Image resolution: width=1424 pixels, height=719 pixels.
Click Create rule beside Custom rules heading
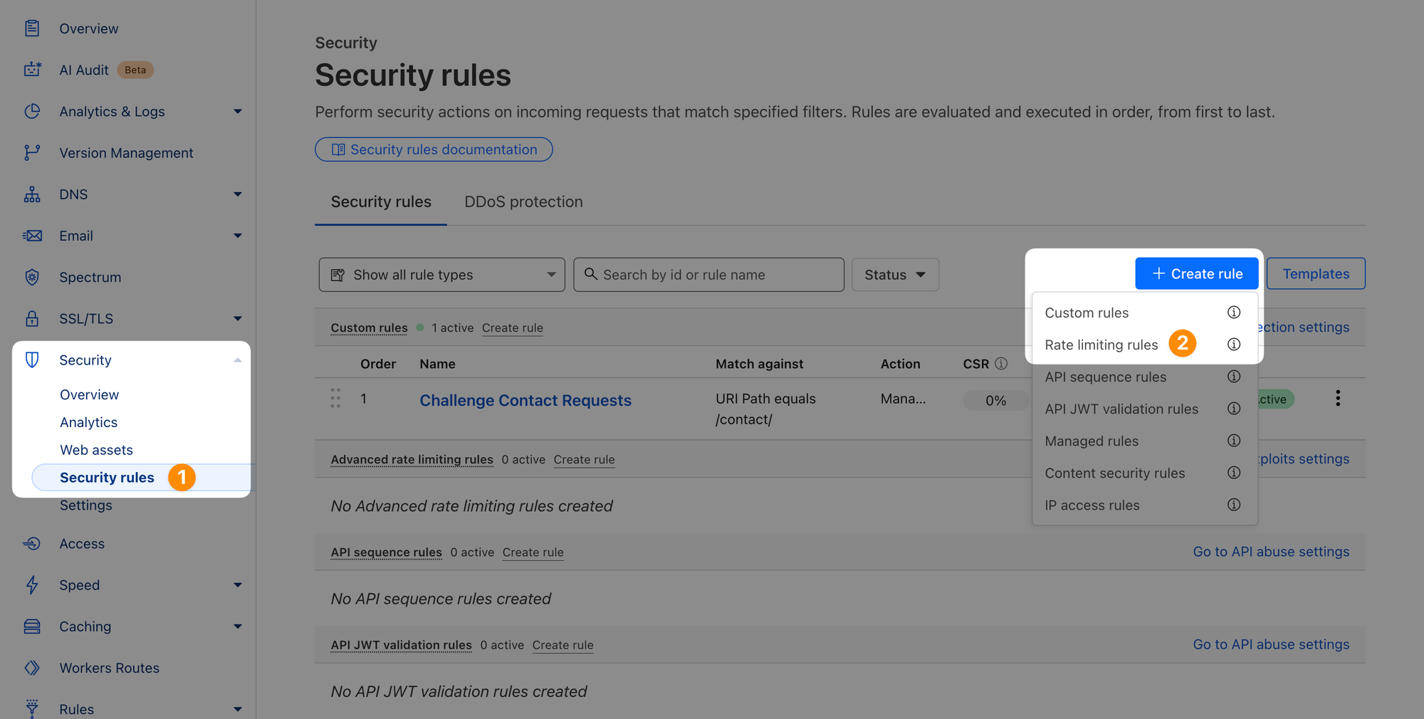click(513, 328)
